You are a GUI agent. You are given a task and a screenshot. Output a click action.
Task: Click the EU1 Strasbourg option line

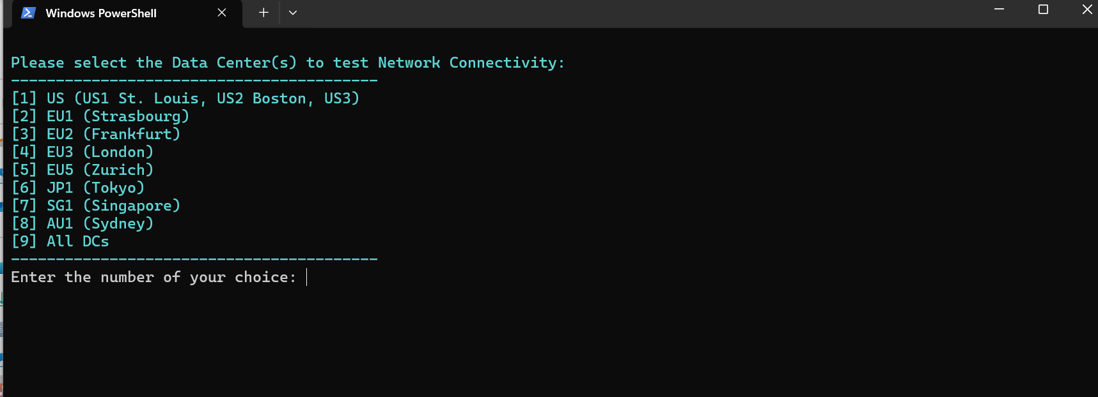tap(100, 116)
